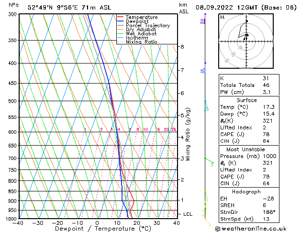
Task: Select CAPE (J) in the Surface section
Action: (232, 134)
